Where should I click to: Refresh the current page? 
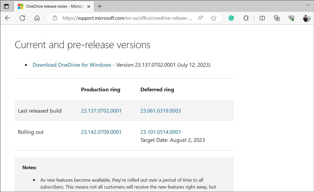22,18
